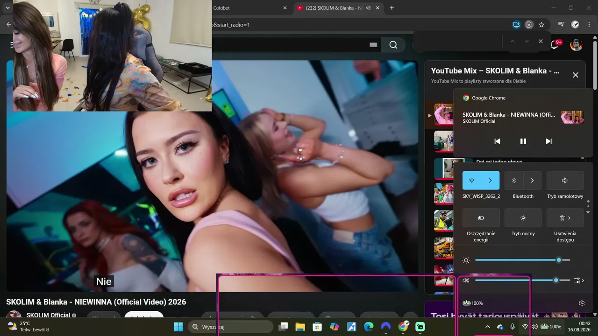Image resolution: width=598 pixels, height=336 pixels.
Task: Enable Tryb samolotowy airplane mode
Action: [565, 181]
